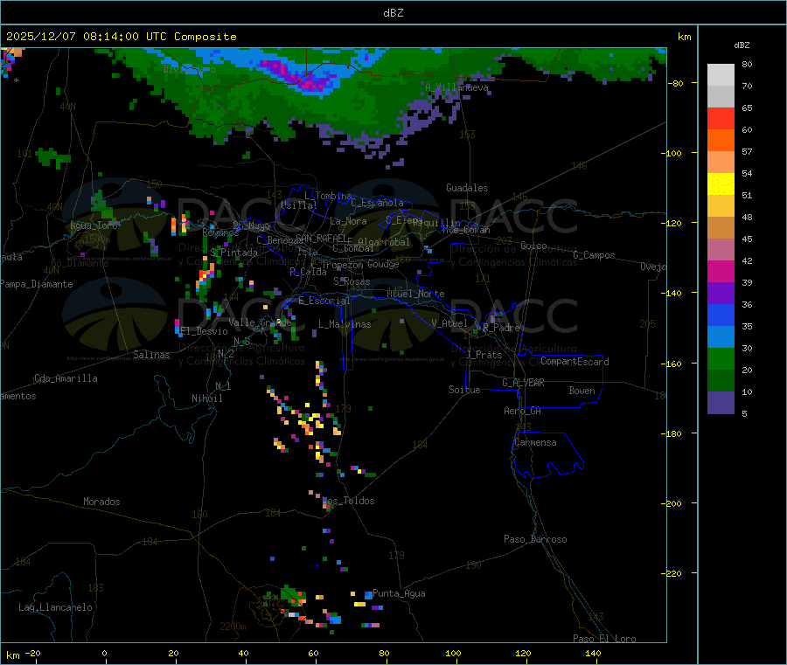Click the light gray 80 dBZ legend swatch
The width and height of the screenshot is (787, 665).
(721, 75)
